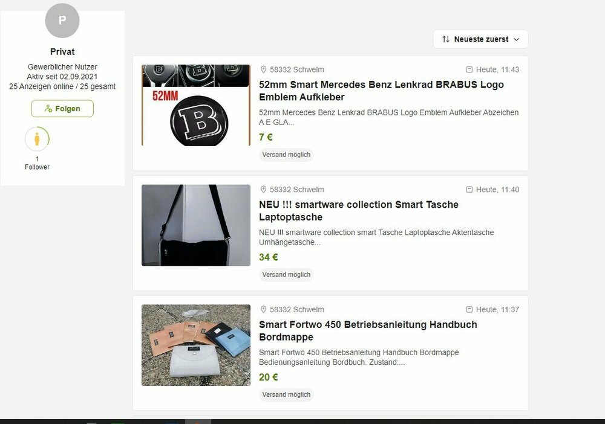Viewport: 605px width, 424px height.
Task: Open the Smart Fortwo 450 Betriebsanleitung listing title
Action: coord(368,331)
